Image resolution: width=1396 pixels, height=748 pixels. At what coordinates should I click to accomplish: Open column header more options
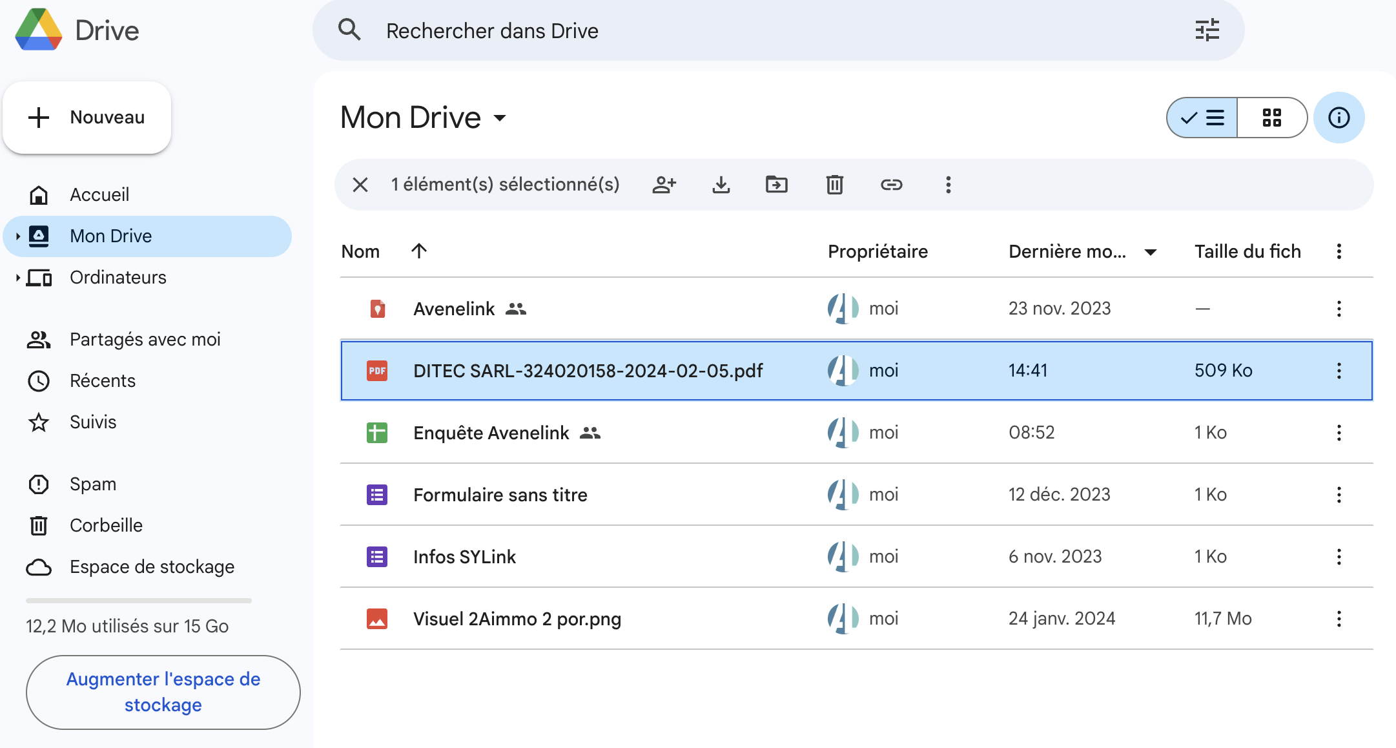pyautogui.click(x=1339, y=251)
